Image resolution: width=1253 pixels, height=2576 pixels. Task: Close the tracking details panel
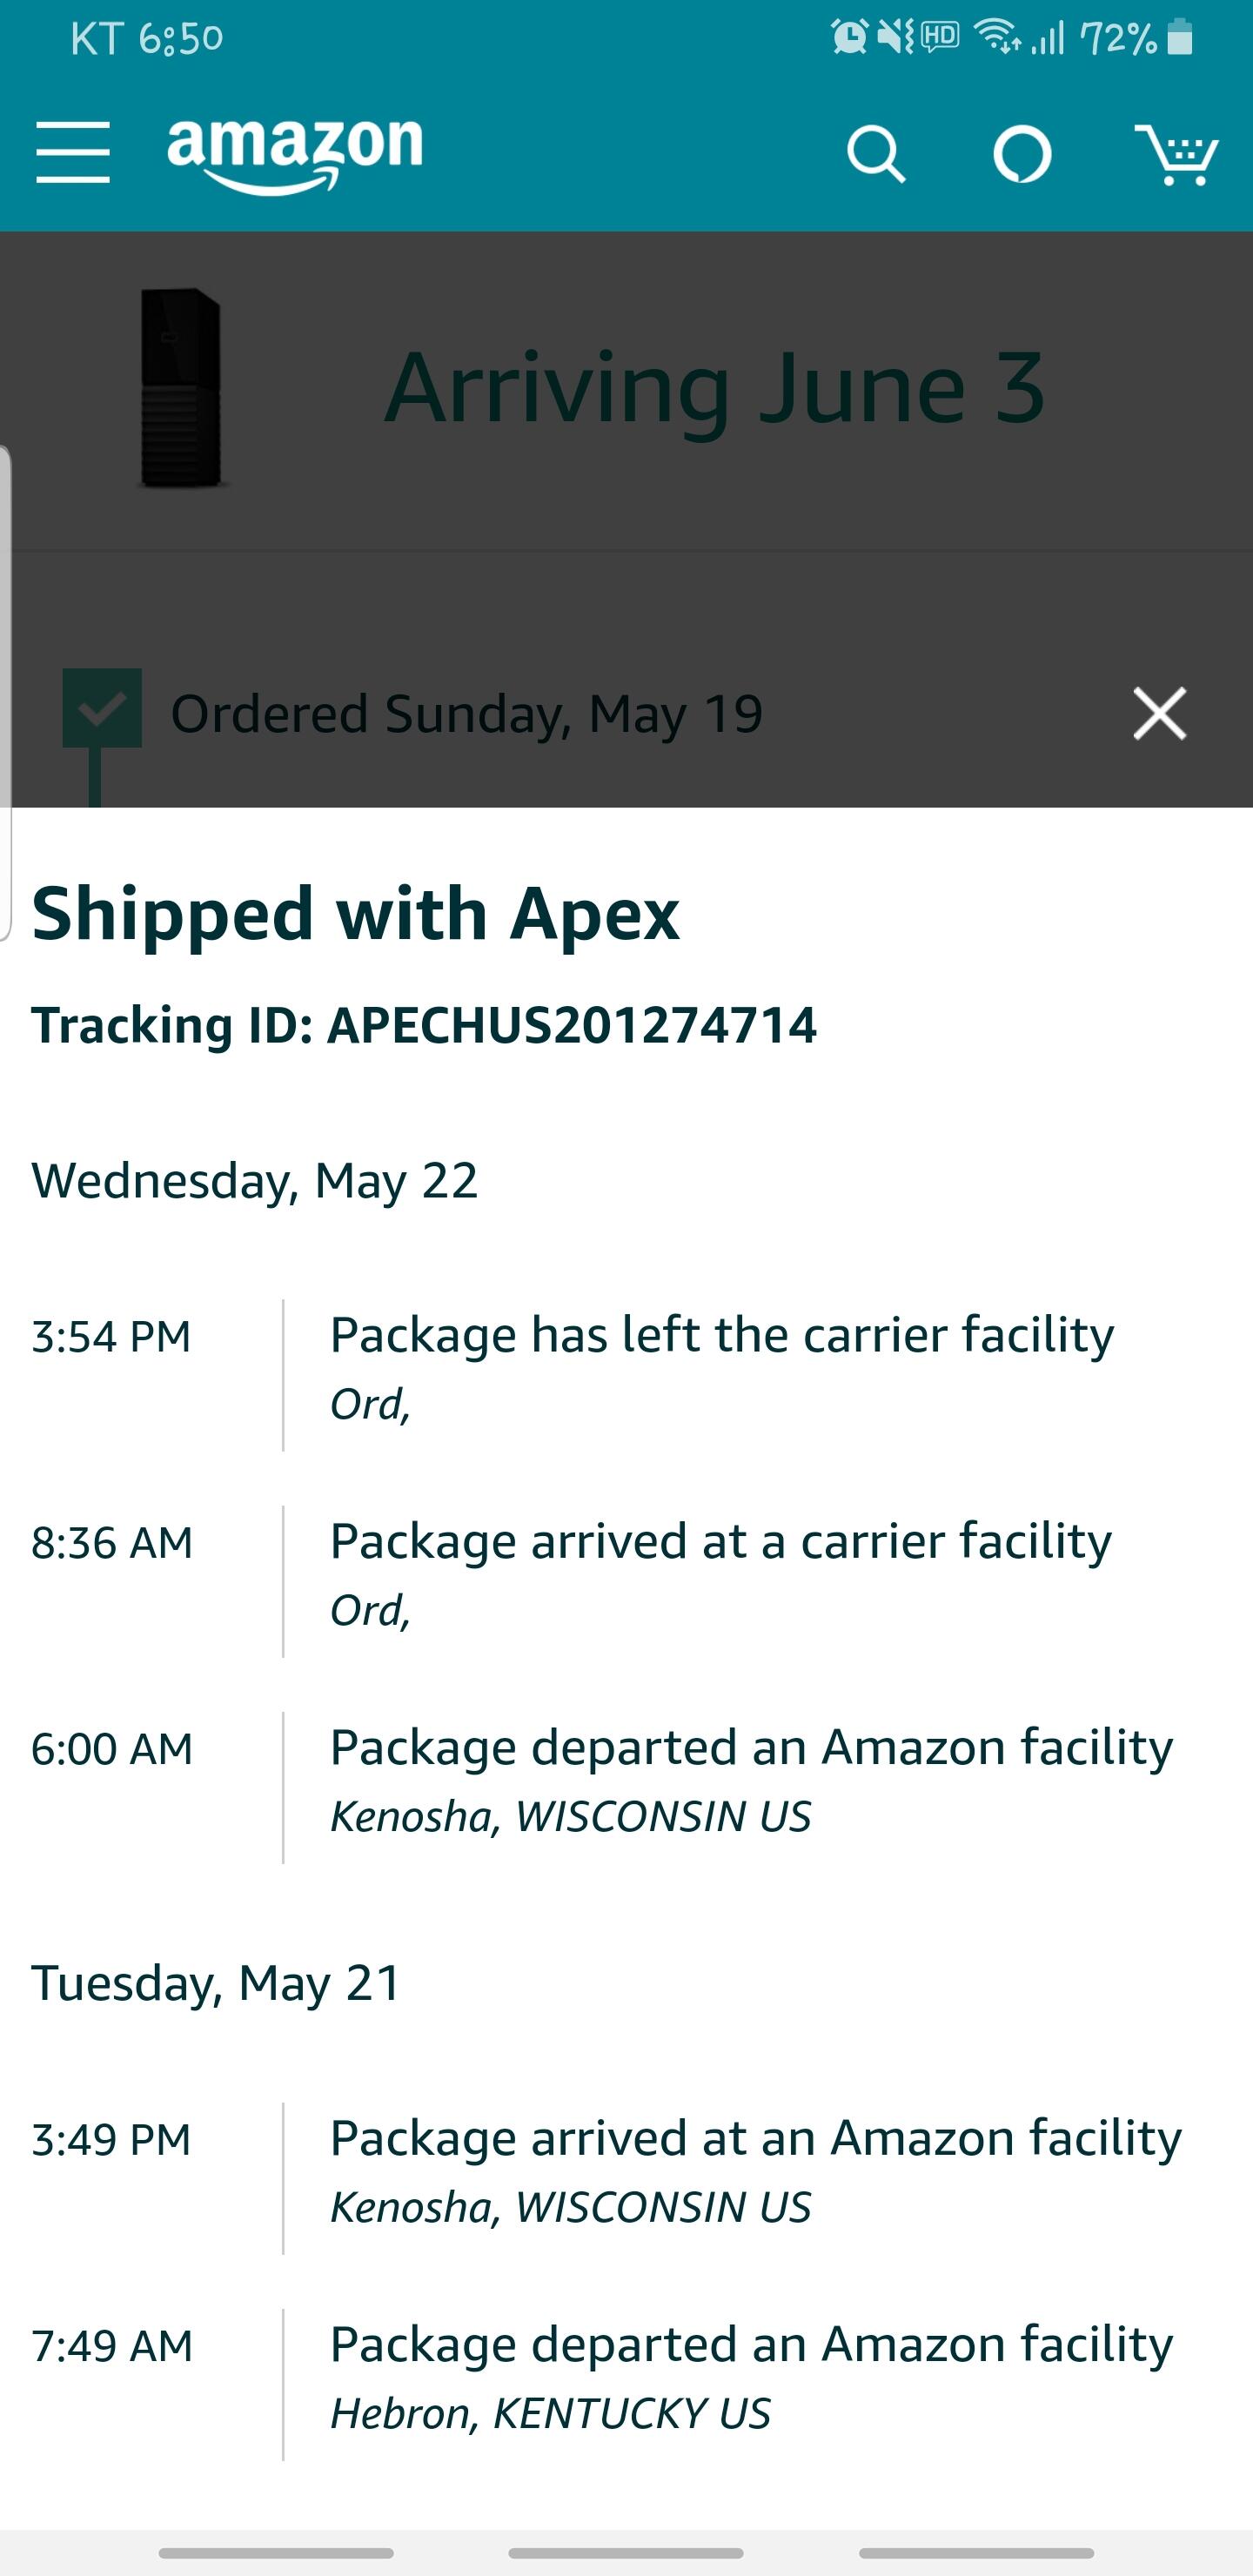pos(1159,713)
